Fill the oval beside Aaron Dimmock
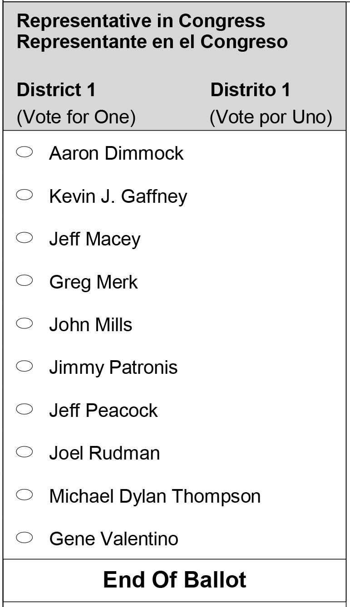 (25, 152)
